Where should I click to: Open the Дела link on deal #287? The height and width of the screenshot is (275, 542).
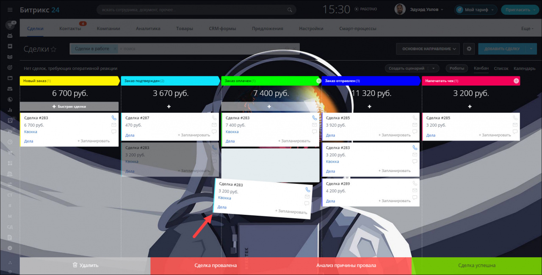(x=130, y=135)
